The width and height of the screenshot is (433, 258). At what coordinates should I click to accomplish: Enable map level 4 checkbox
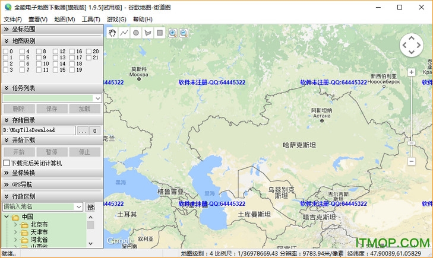[22, 51]
